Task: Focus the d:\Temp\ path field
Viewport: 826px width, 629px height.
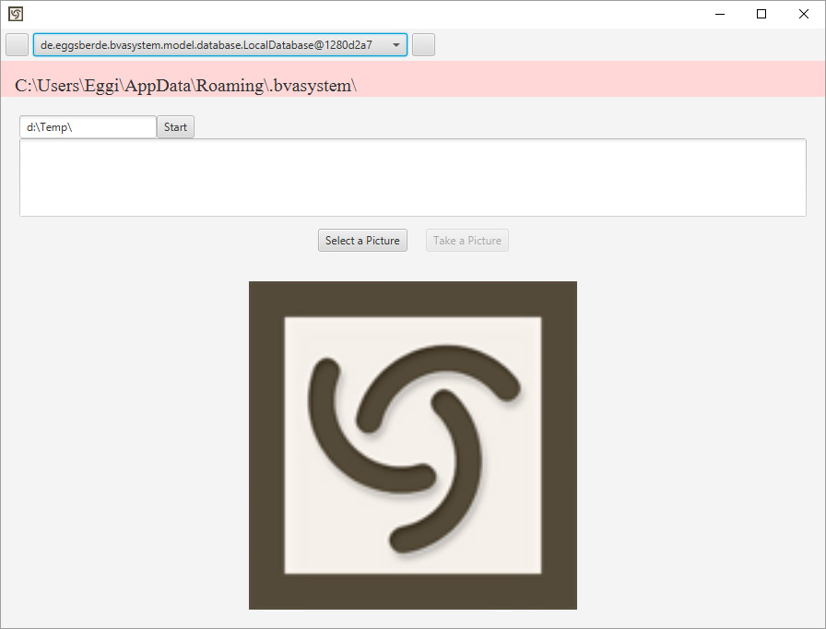Action: [88, 127]
